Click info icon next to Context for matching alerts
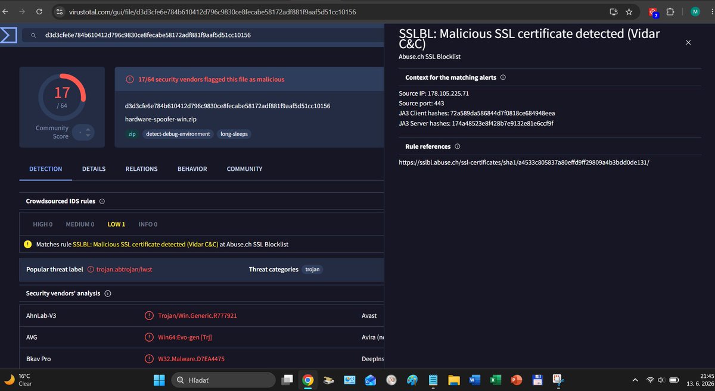Image resolution: width=715 pixels, height=391 pixels. click(503, 77)
